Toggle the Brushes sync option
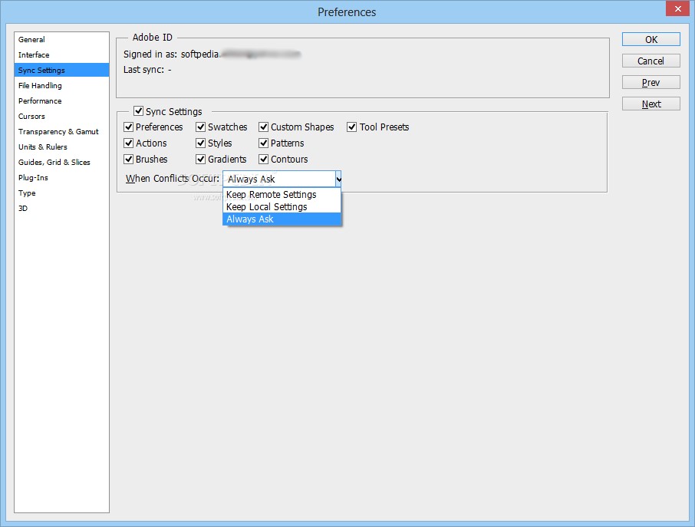 click(128, 159)
